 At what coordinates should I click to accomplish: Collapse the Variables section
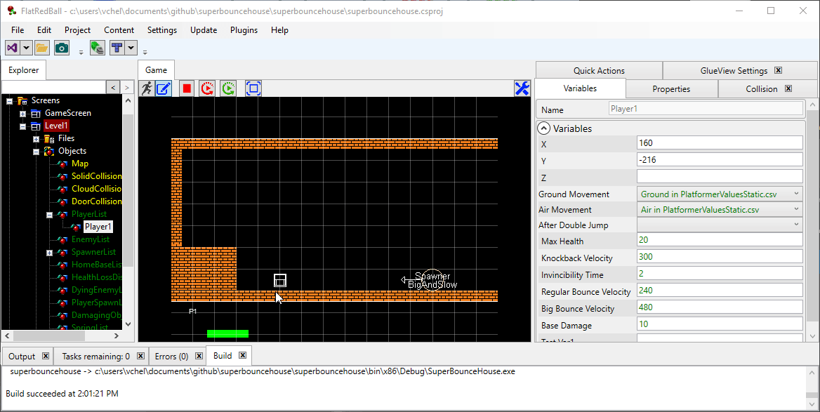pyautogui.click(x=544, y=128)
